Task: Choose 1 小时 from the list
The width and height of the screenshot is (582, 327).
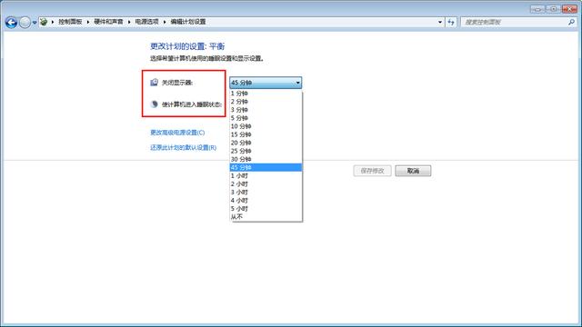Action: pos(266,175)
